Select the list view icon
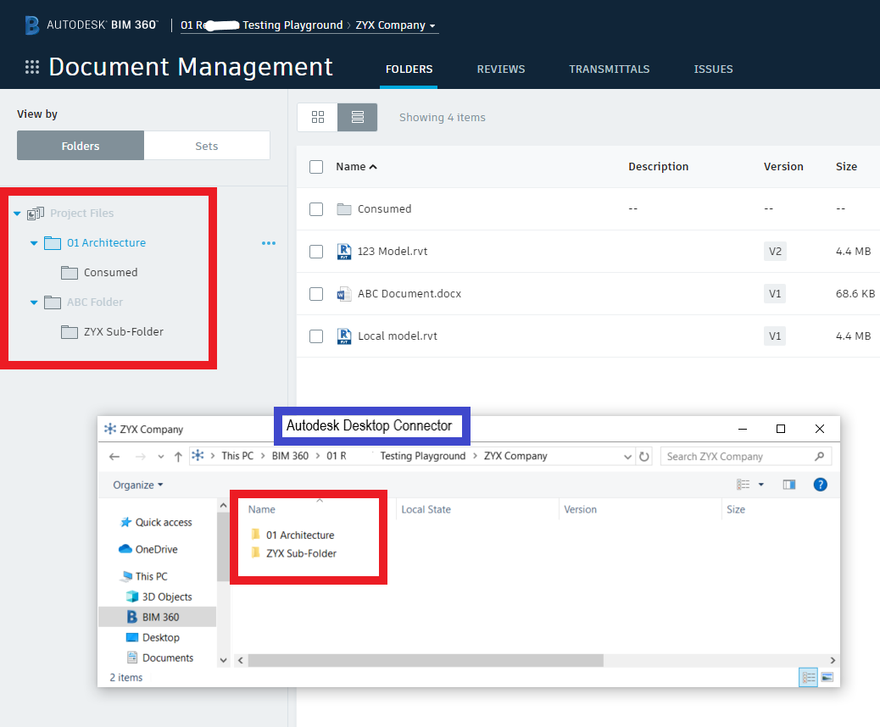The image size is (880, 727). click(x=356, y=117)
